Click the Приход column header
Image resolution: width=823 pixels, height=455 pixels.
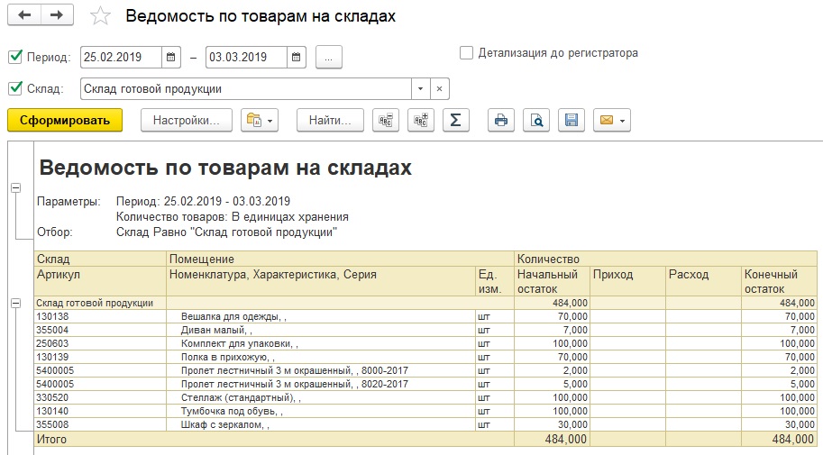click(x=627, y=281)
